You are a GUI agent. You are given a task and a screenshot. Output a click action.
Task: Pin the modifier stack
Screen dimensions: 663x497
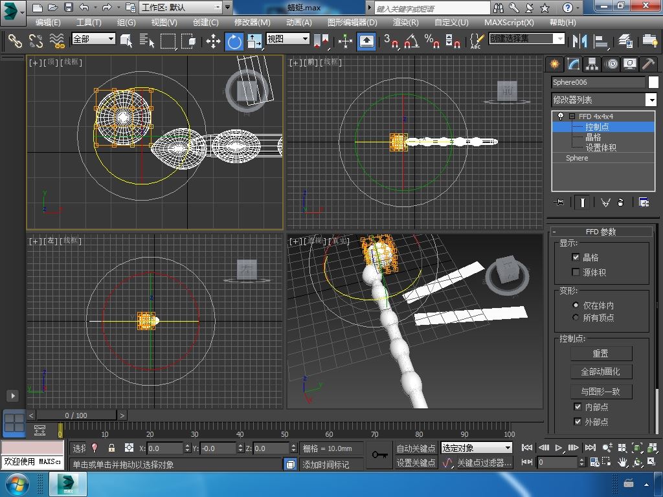(x=559, y=203)
